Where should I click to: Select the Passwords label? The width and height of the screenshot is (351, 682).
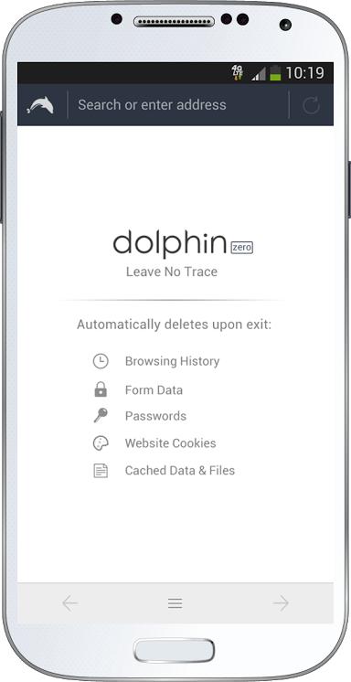(x=155, y=416)
